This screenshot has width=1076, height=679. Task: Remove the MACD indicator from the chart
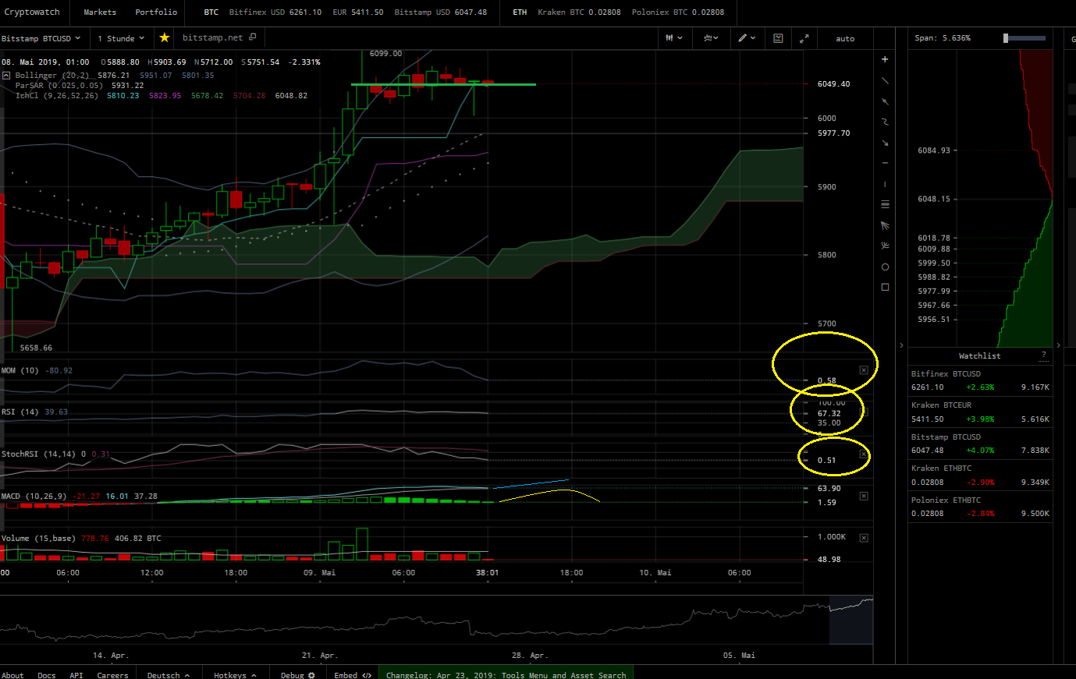[x=864, y=496]
